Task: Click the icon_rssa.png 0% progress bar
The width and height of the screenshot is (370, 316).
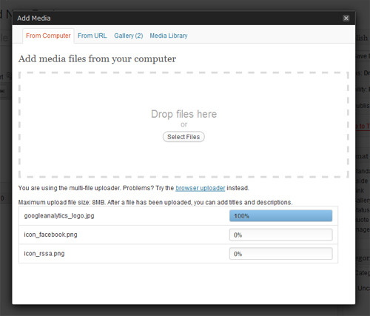Action: pyautogui.click(x=280, y=254)
